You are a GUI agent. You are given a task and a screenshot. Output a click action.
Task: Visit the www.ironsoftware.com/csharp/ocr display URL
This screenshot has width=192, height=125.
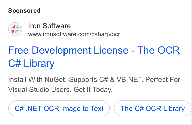click(x=74, y=34)
